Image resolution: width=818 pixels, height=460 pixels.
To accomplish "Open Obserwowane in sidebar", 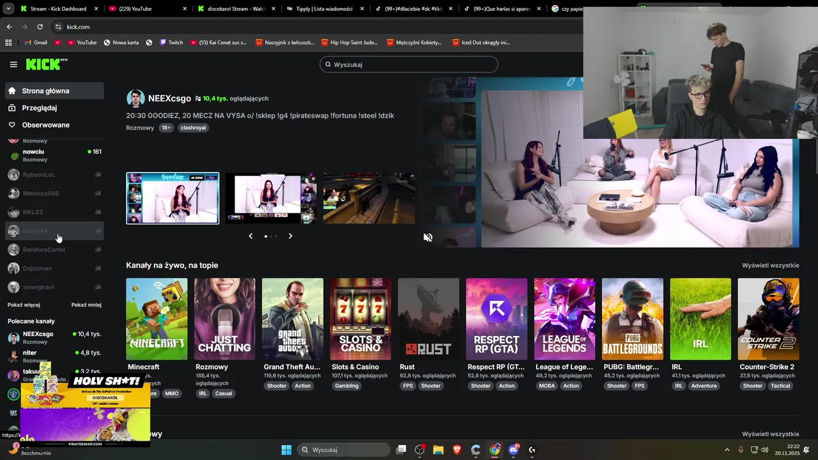I will click(x=54, y=125).
